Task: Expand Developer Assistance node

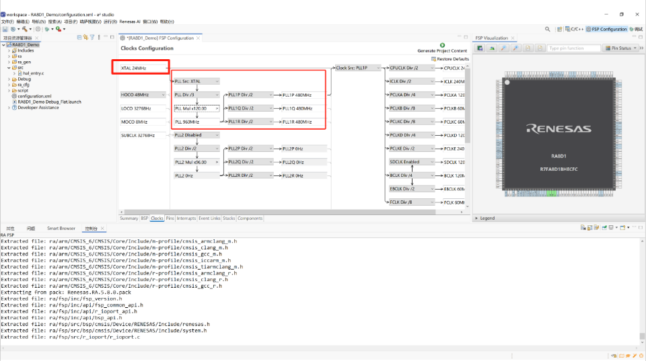Action: tap(9, 108)
